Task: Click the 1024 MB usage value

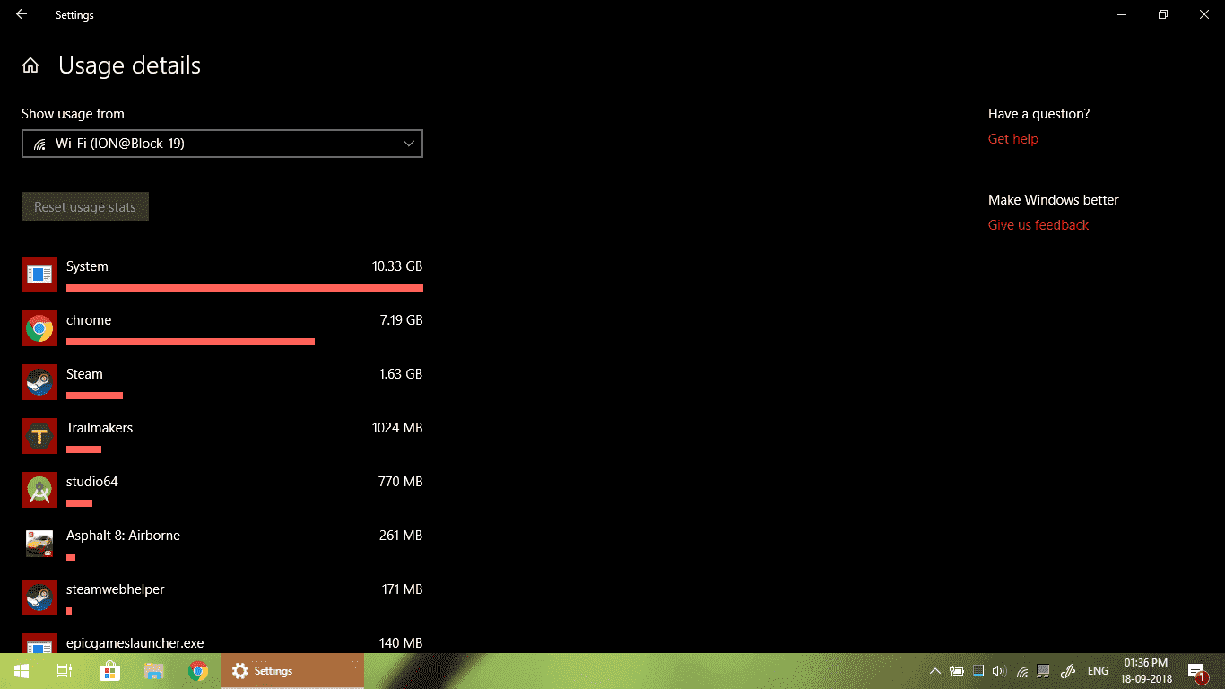Action: click(397, 428)
